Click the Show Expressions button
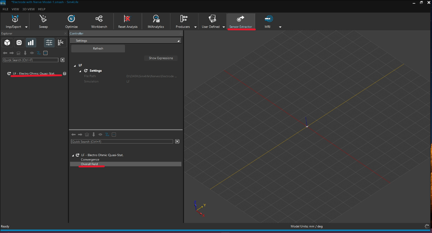The height and width of the screenshot is (233, 432). click(161, 58)
